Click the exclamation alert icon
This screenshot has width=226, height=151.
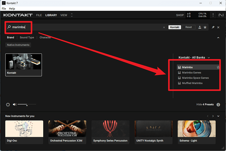[x=213, y=15]
